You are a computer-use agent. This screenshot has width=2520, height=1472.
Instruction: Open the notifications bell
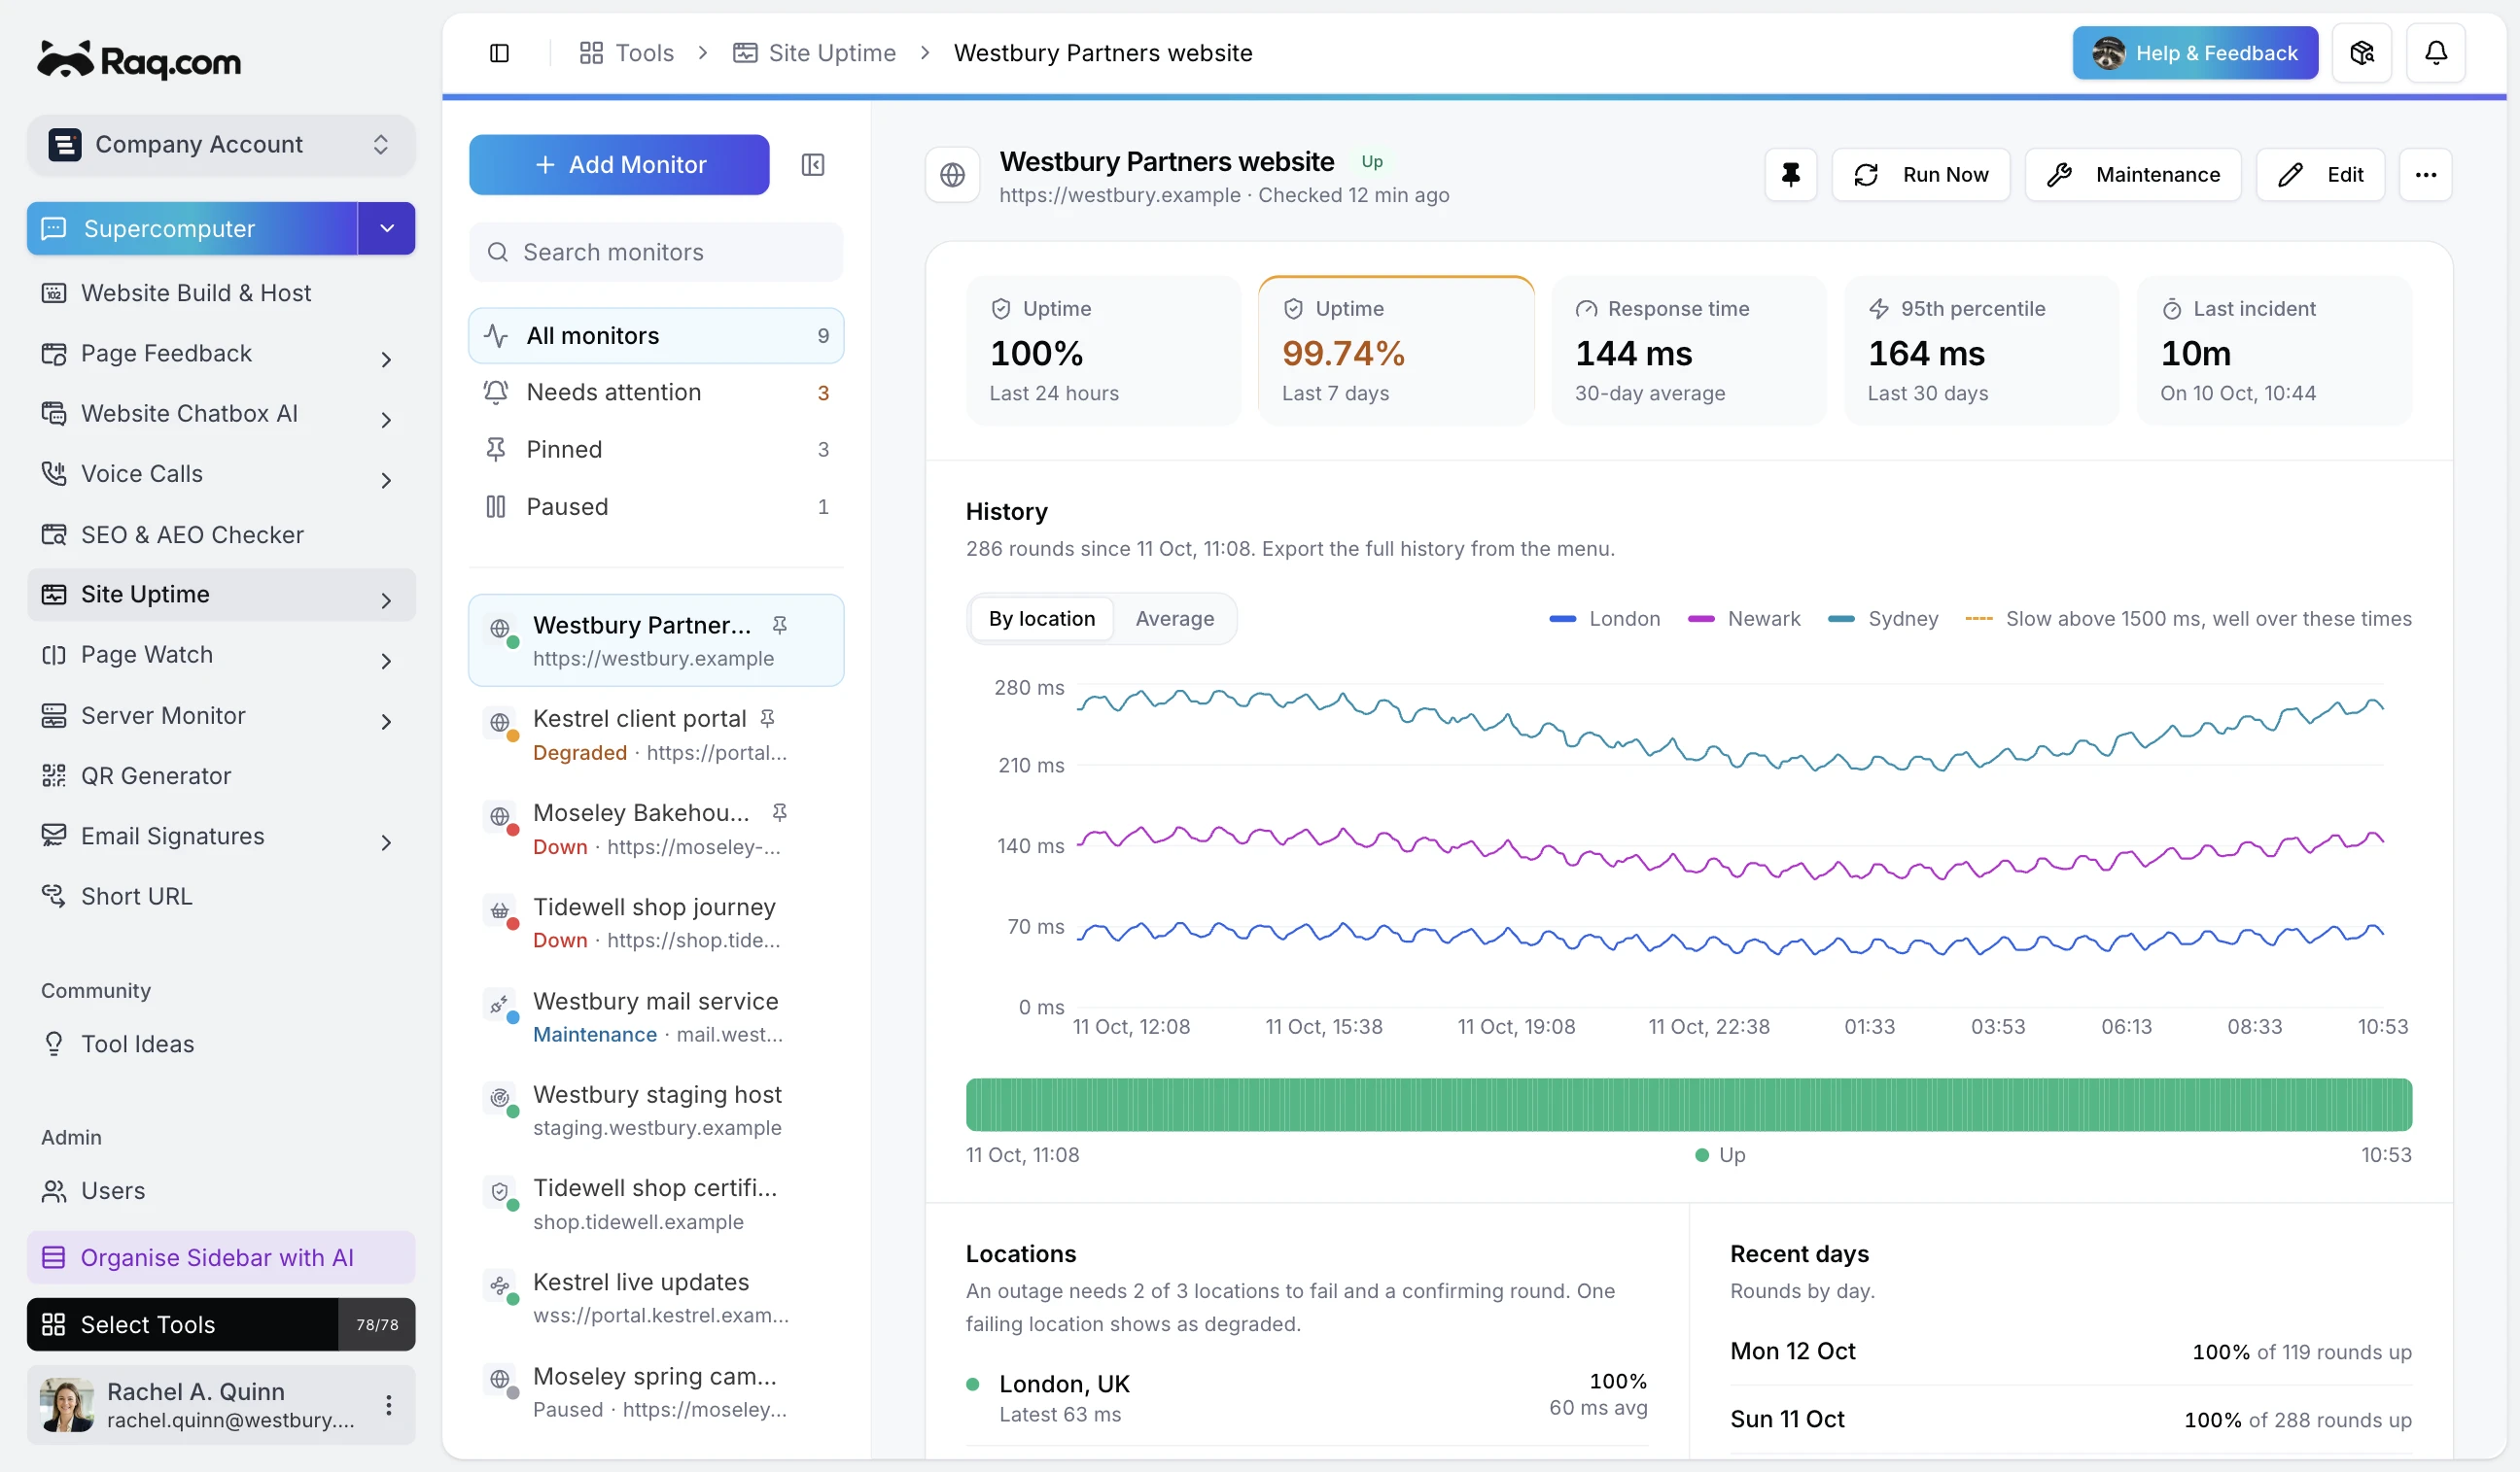2435,53
